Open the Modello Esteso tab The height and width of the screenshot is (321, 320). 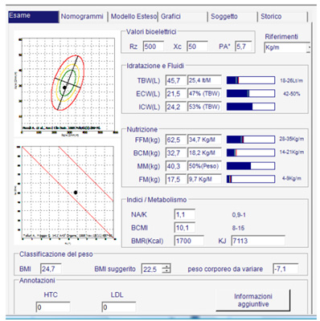pos(133,17)
